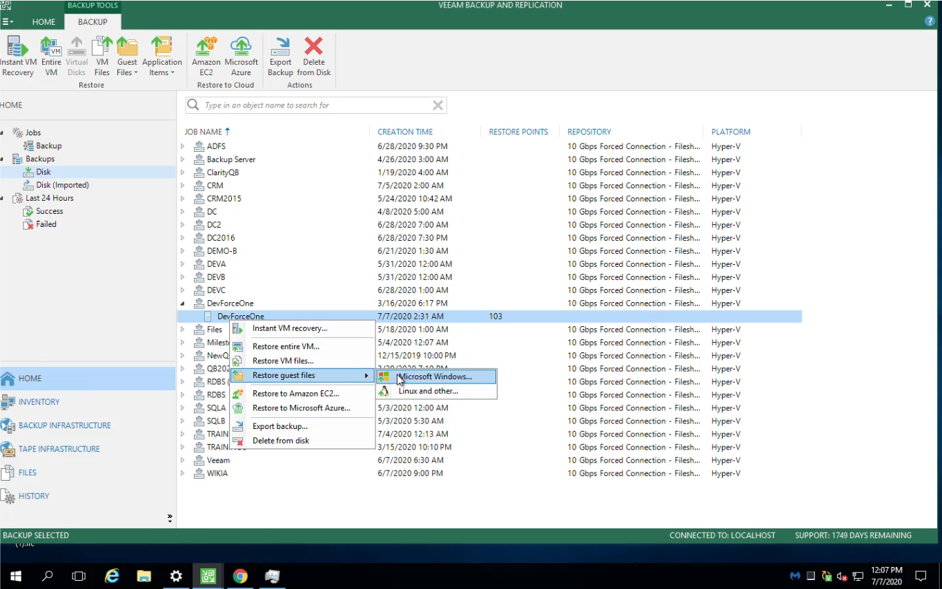Select the WIKIA backup row
The width and height of the screenshot is (942, 589).
[489, 473]
